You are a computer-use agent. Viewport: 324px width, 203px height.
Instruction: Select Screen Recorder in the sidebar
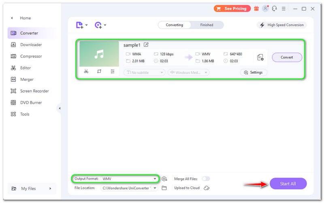34,91
